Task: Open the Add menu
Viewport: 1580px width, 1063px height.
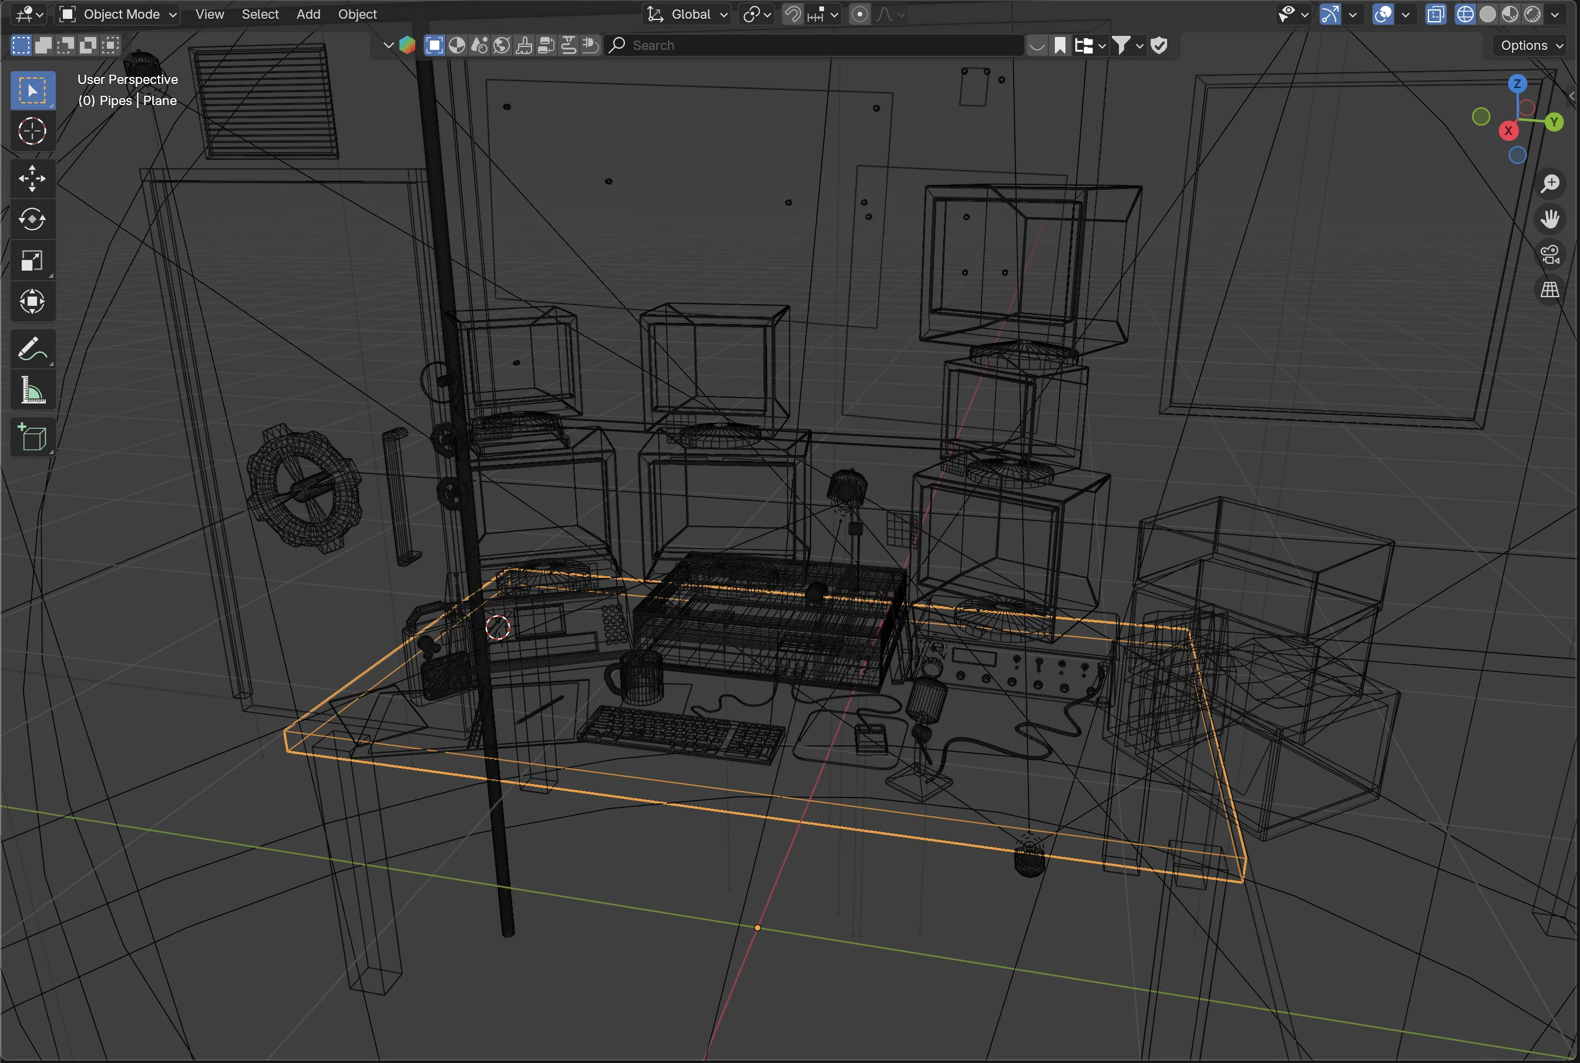Action: tap(308, 14)
